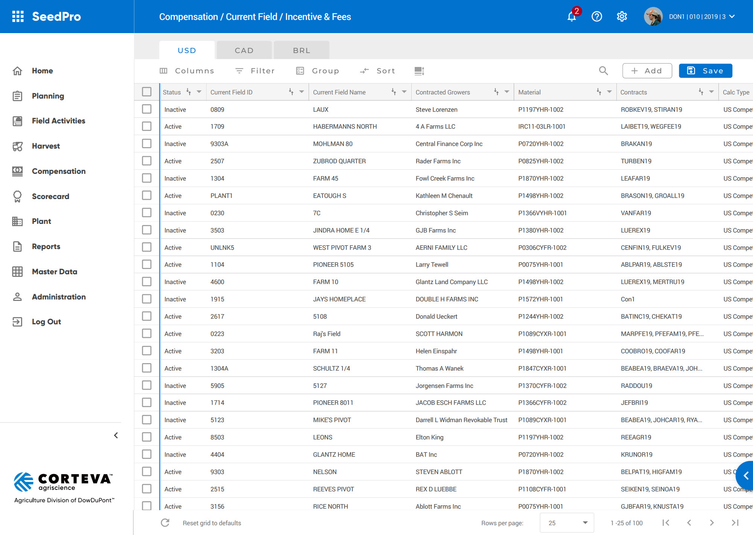
Task: Check the select-all header checkbox
Action: click(147, 92)
